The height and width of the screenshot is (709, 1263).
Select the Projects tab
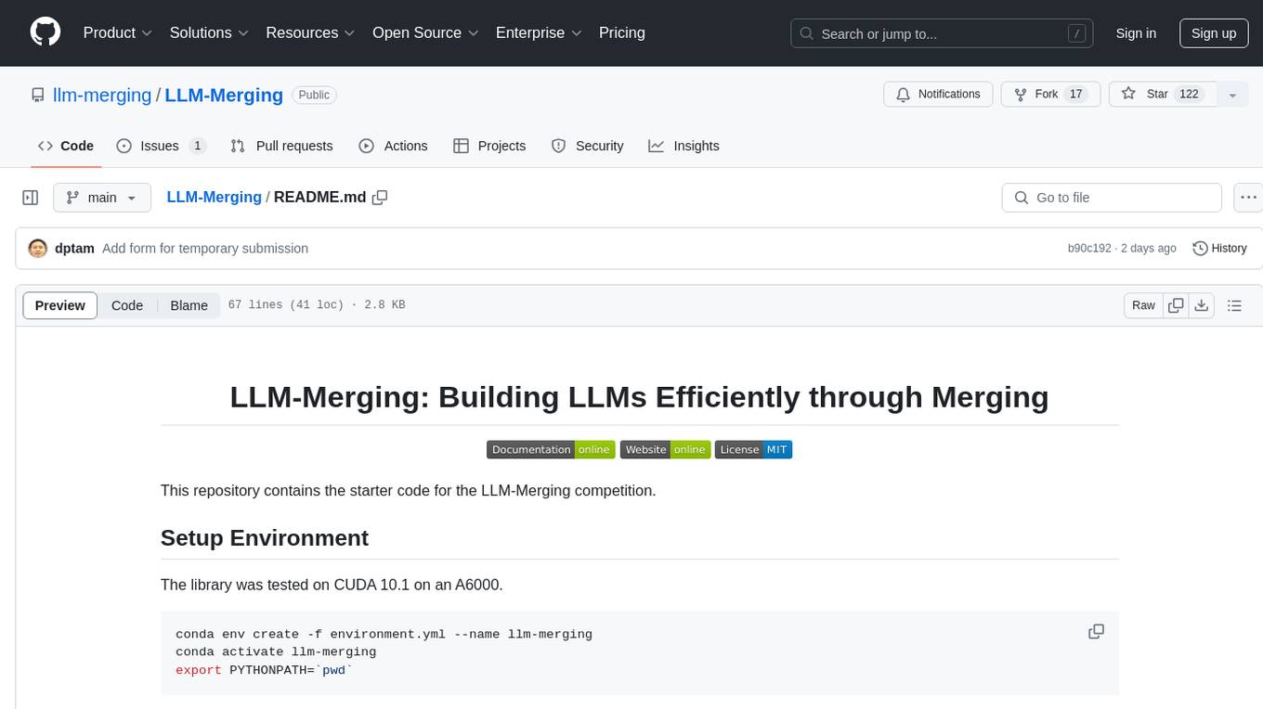(x=489, y=146)
